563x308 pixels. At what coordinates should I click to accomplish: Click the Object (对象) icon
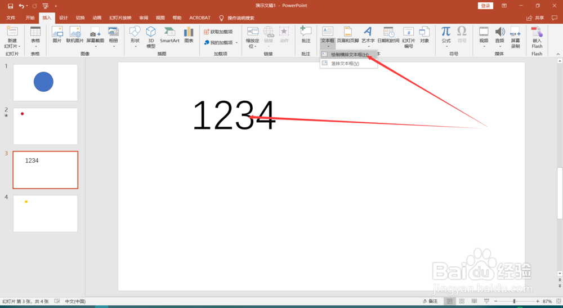[x=425, y=32]
